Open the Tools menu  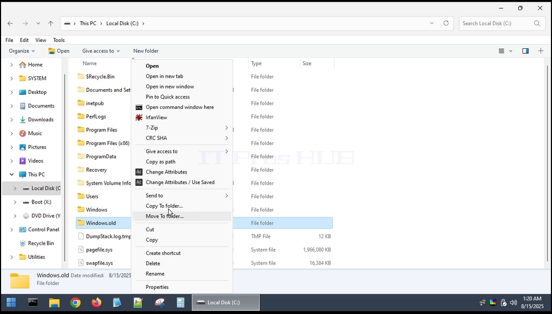point(59,40)
